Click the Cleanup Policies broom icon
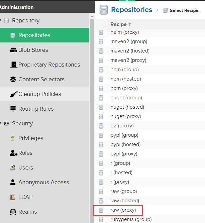Screen dimensions: 205x223 coord(13,94)
